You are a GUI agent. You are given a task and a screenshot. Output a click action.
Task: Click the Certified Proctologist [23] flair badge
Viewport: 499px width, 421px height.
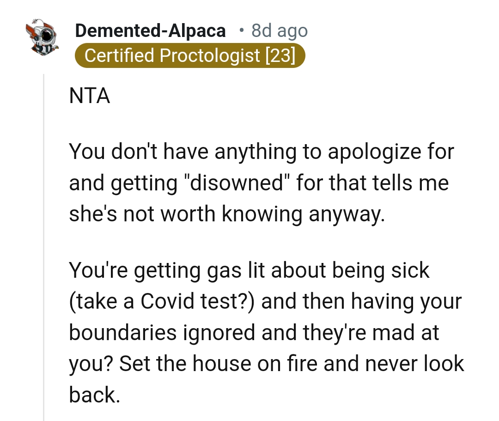pos(190,55)
